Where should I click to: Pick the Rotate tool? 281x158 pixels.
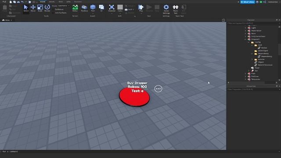tap(47, 8)
